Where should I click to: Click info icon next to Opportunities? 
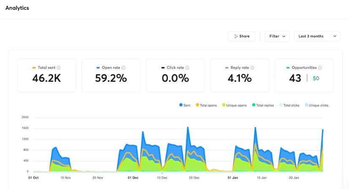point(320,68)
